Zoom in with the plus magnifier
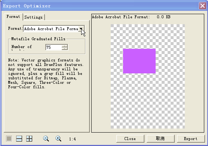This screenshot has height=146, width=208. click(58, 139)
